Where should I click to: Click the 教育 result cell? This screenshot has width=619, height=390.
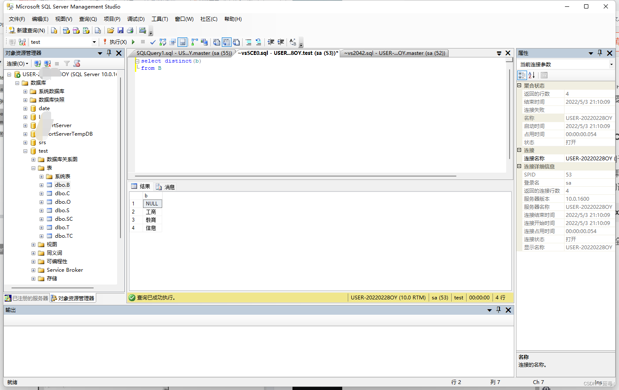point(152,220)
